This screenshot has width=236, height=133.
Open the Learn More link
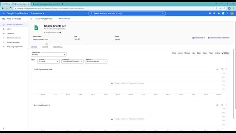click(198, 38)
